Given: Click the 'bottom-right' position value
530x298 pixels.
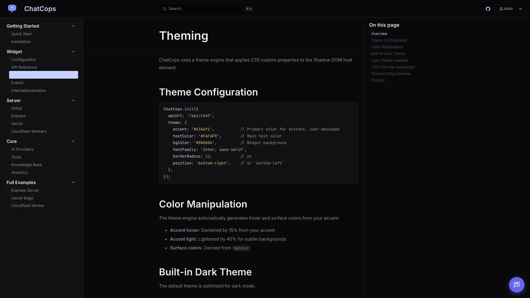Looking at the screenshot, I should click(212, 163).
